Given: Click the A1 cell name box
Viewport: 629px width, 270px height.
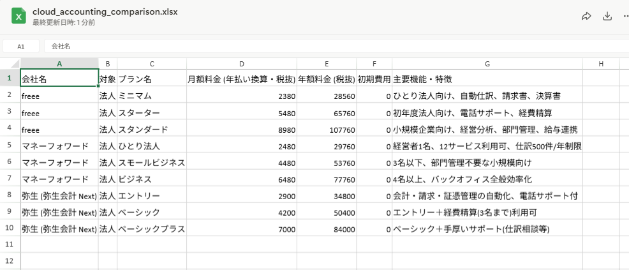Looking at the screenshot, I should click(x=21, y=46).
